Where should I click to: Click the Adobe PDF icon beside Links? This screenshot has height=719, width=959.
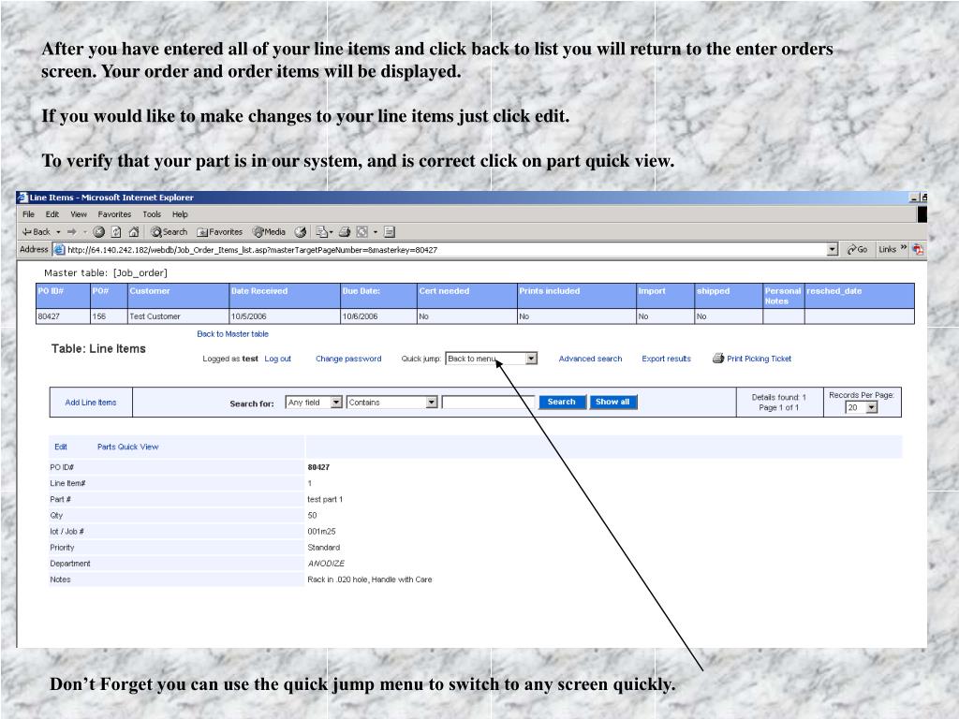click(x=918, y=249)
